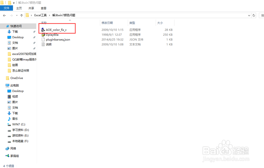Screen dimensions: 264x168
Task: Open 网络 in the navigation pane
Action: [x=13, y=148]
